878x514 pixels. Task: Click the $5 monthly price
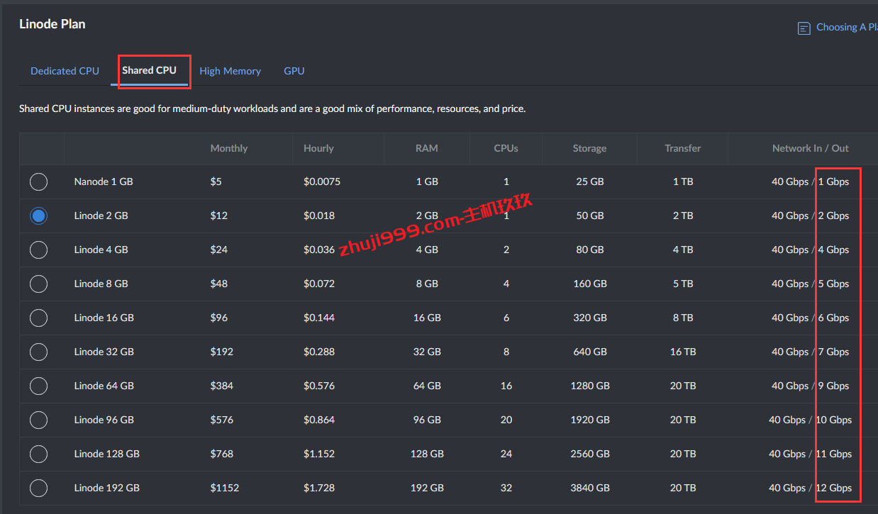point(216,181)
